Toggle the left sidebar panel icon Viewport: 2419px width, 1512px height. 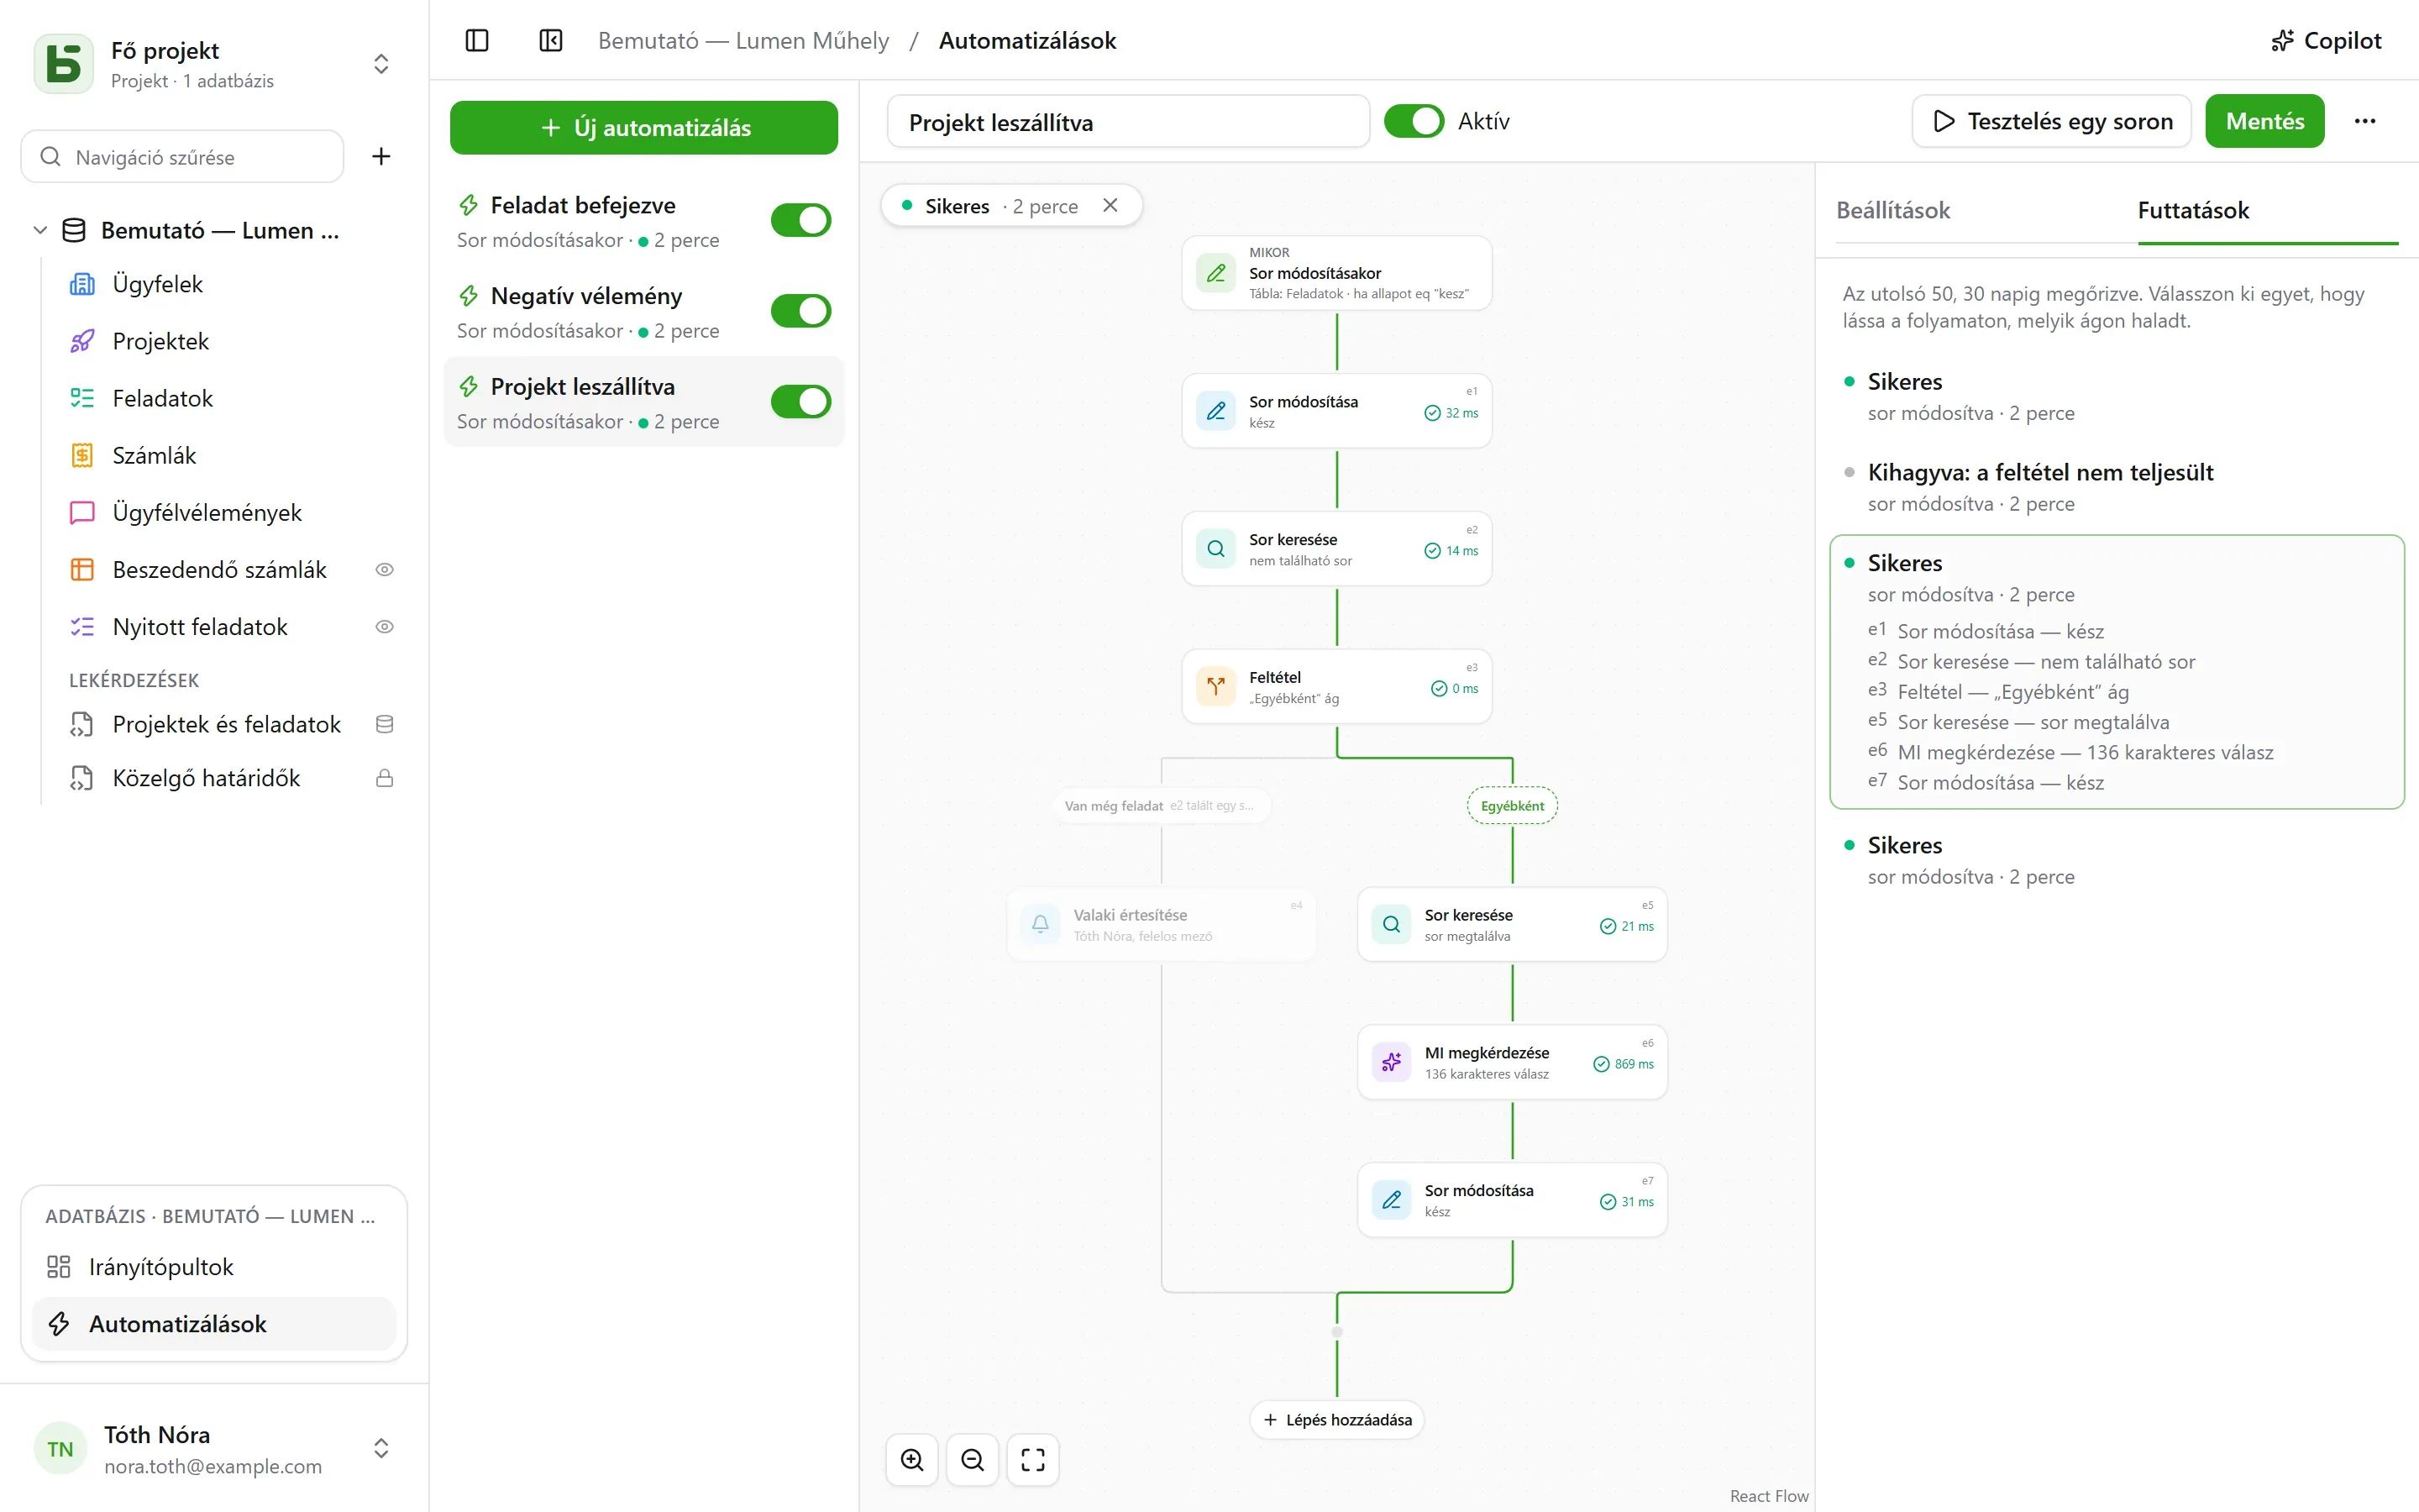(x=477, y=40)
